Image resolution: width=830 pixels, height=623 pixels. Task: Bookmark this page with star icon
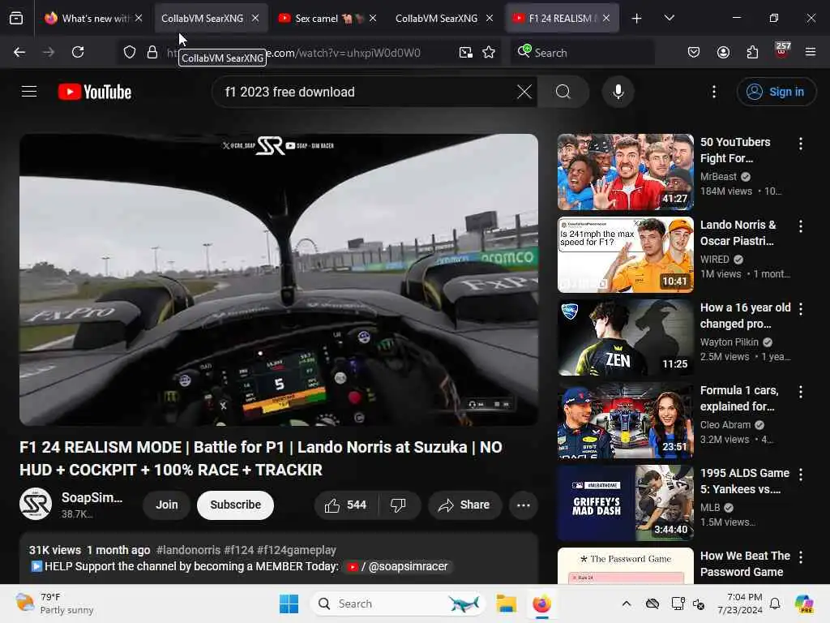pos(489,52)
